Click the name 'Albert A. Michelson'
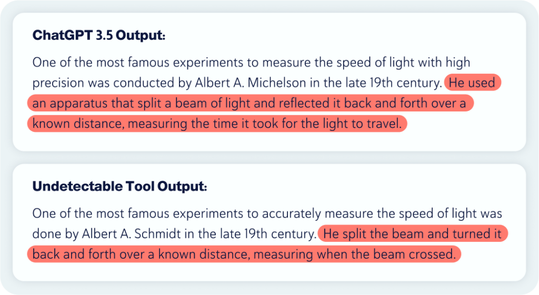Screen dimensions: 539x295 [x=250, y=83]
